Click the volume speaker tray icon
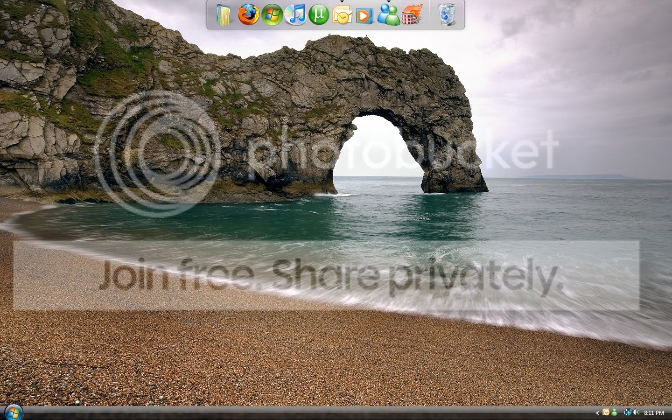 tap(637, 413)
